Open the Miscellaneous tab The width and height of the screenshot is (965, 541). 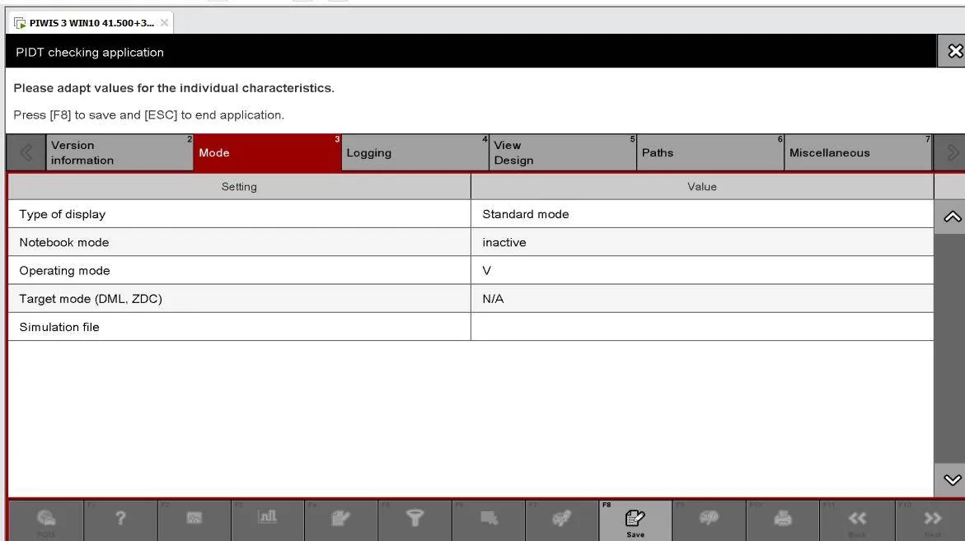click(x=858, y=152)
